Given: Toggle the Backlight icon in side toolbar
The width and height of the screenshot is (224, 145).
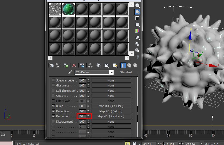Looking at the screenshot, I should [137, 12].
